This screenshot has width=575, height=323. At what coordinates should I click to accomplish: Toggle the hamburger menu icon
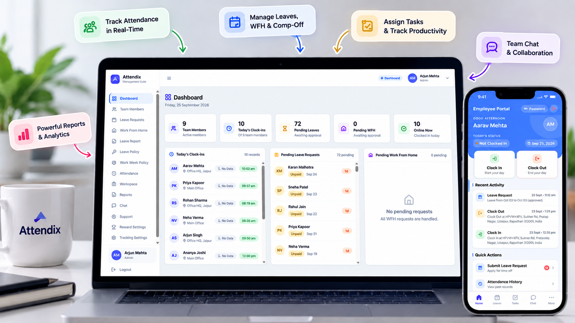[x=169, y=78]
